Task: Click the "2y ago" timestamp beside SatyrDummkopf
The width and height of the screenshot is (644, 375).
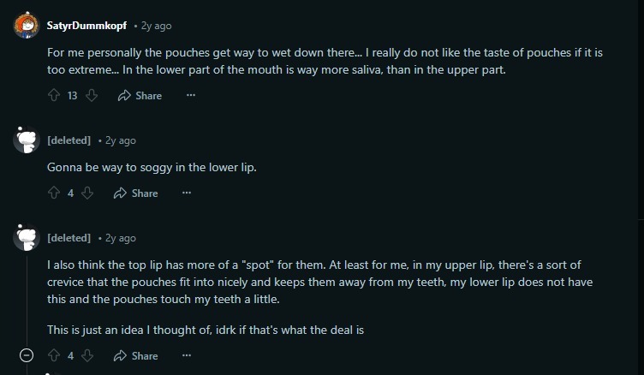Action: pyautogui.click(x=157, y=26)
